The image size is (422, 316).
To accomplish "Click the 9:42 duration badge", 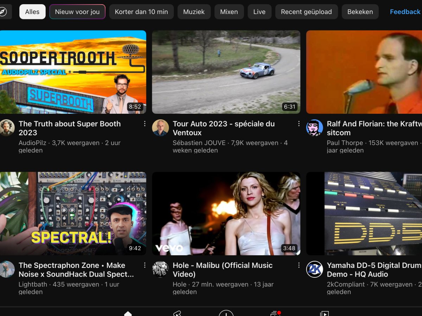I will (135, 248).
